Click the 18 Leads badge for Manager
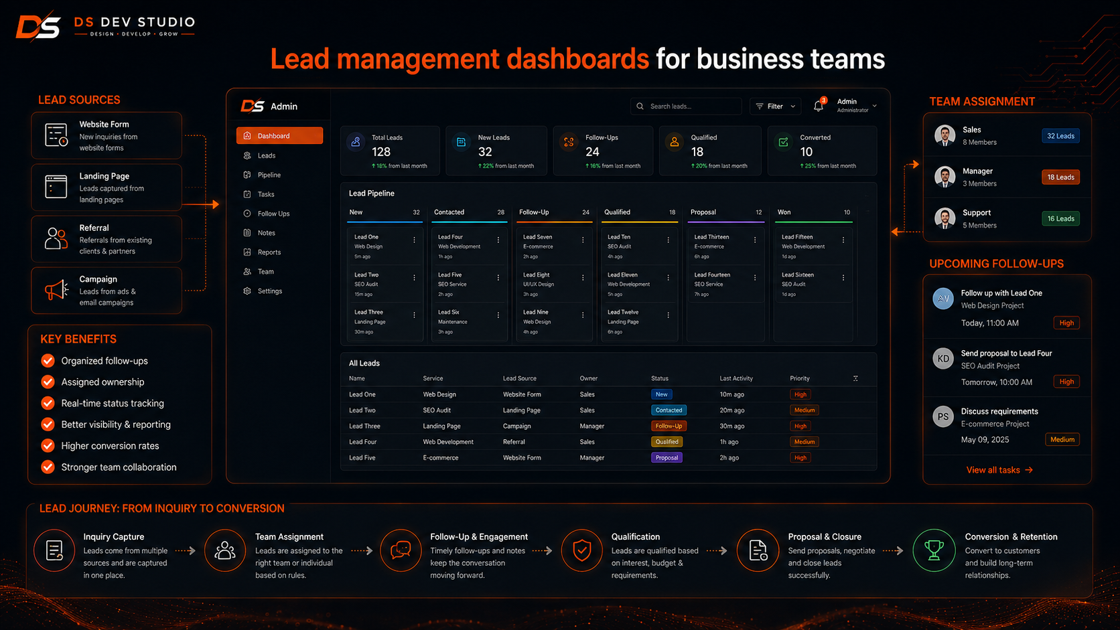The width and height of the screenshot is (1120, 630). [1060, 177]
